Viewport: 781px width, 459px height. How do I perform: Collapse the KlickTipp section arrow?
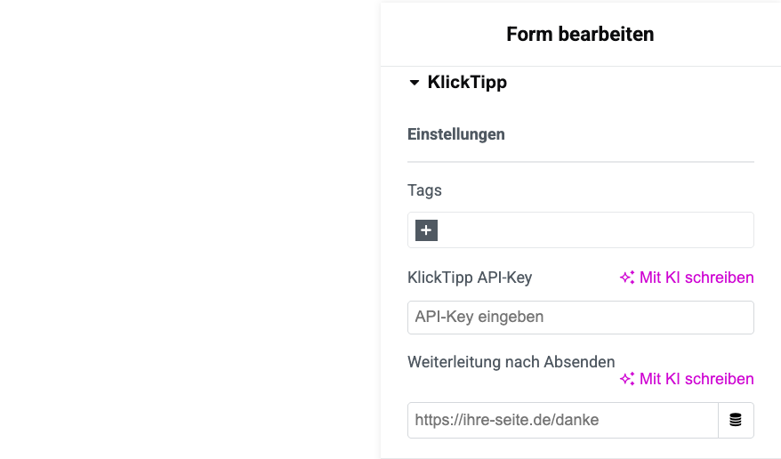pos(414,83)
